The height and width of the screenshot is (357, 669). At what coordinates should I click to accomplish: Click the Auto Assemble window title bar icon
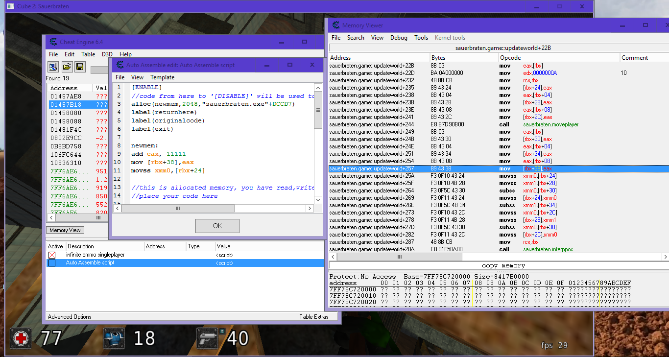click(x=120, y=65)
